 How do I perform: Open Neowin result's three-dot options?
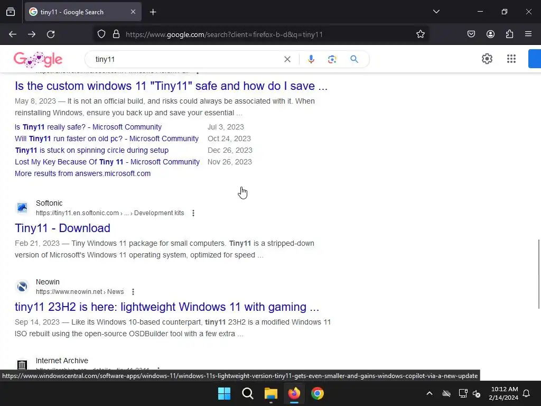[x=133, y=292]
